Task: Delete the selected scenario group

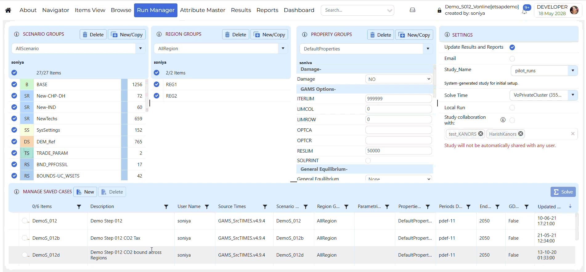Action: 93,34
